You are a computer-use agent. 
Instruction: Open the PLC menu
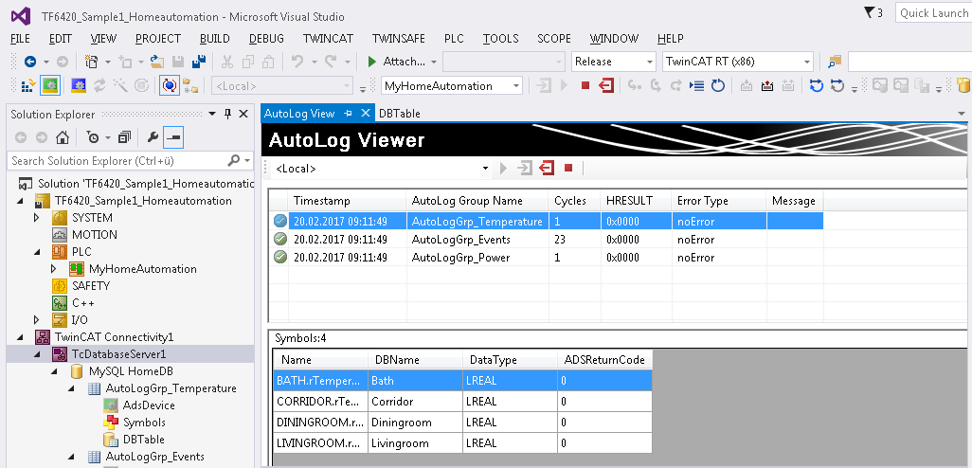point(454,39)
